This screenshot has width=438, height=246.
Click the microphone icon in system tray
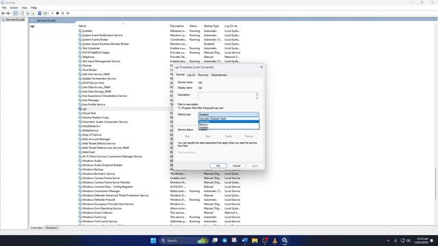coord(396,241)
